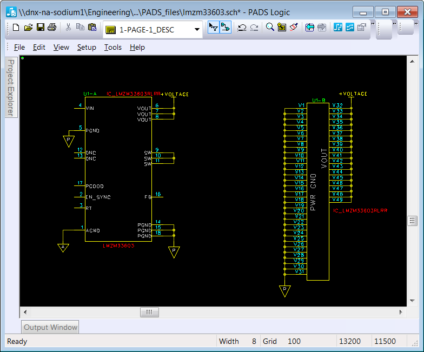Select the VIN pin label on U1-A
The image size is (424, 352).
point(90,108)
